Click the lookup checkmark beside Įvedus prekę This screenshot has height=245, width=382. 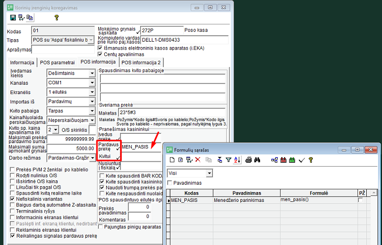[x=118, y=139]
